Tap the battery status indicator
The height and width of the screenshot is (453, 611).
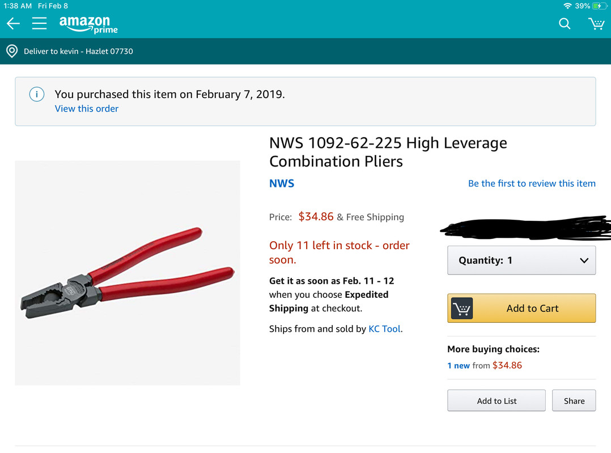(599, 6)
